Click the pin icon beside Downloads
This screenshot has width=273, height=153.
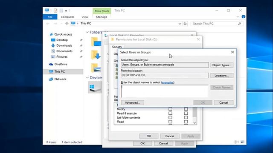(81, 45)
